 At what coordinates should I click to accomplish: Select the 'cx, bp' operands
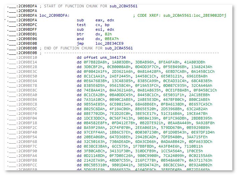102,25
